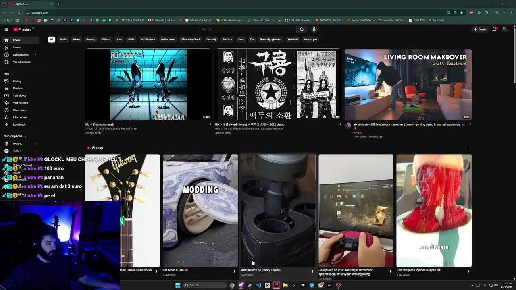Viewport: 516px width, 290px height.
Task: Expand the Subscriptions section header
Action: point(15,136)
